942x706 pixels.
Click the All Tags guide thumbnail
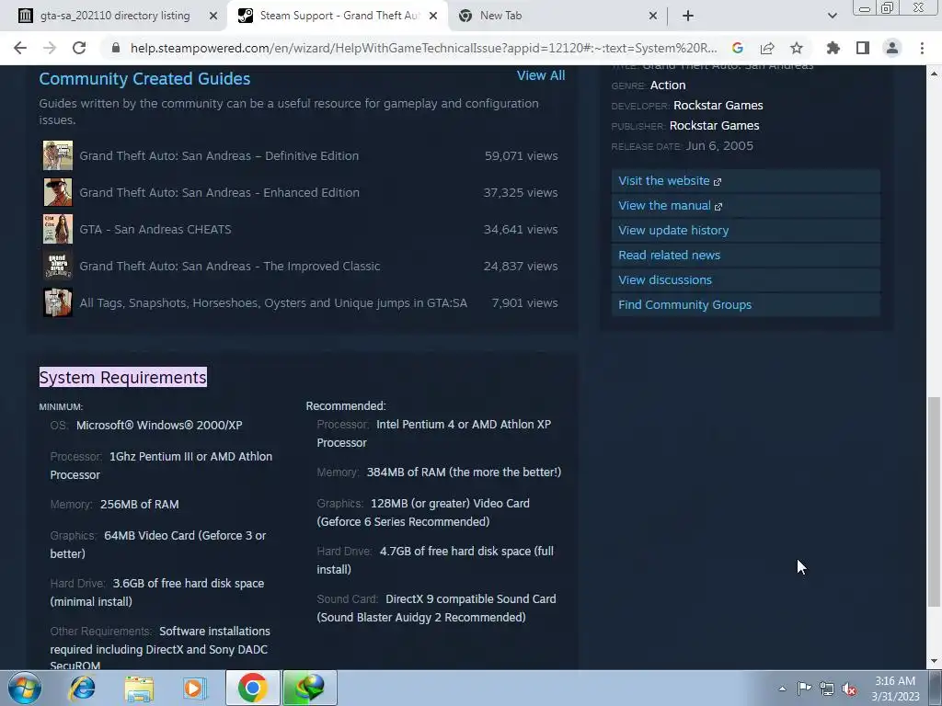click(x=58, y=302)
